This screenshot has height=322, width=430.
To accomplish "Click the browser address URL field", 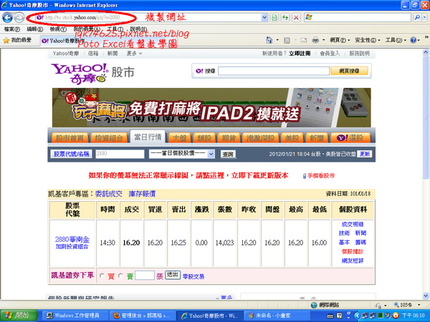I will tap(148, 17).
